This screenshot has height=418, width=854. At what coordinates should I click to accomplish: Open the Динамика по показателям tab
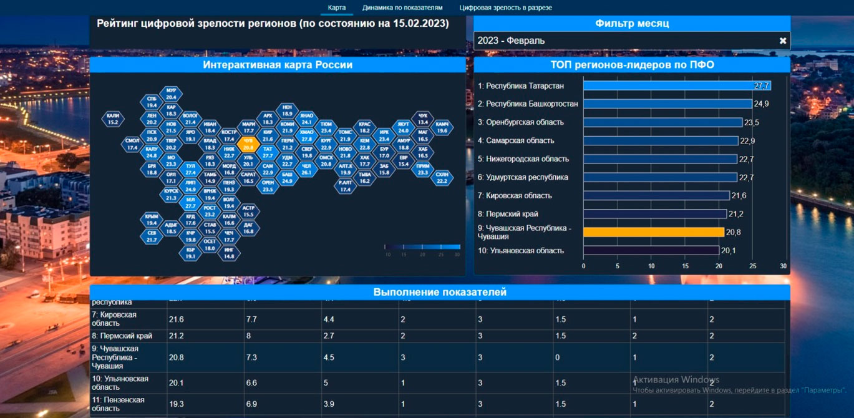click(402, 7)
